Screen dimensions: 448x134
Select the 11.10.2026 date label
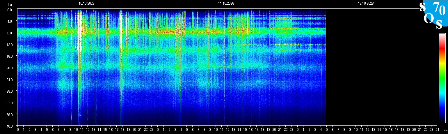pos(226,3)
